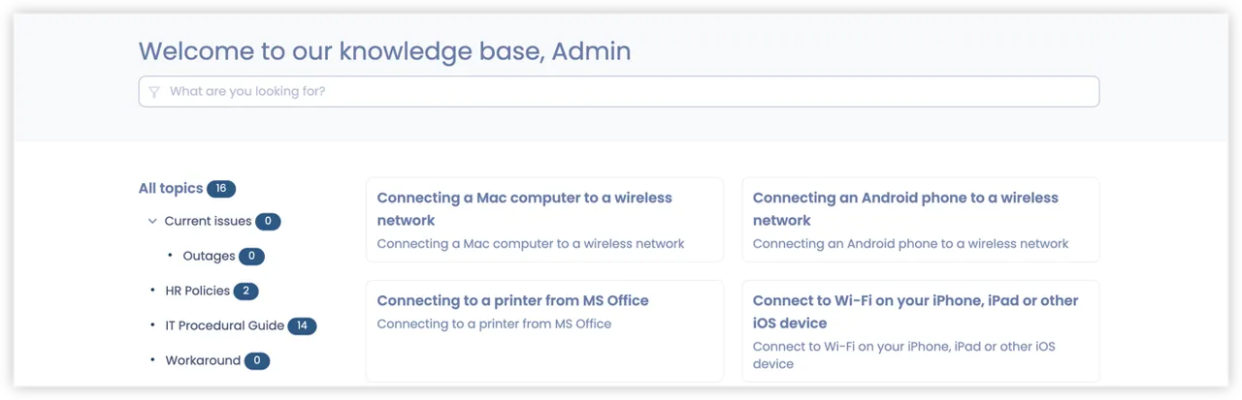
Task: Focus the 'What are you looking for?' search field
Action: (x=619, y=92)
